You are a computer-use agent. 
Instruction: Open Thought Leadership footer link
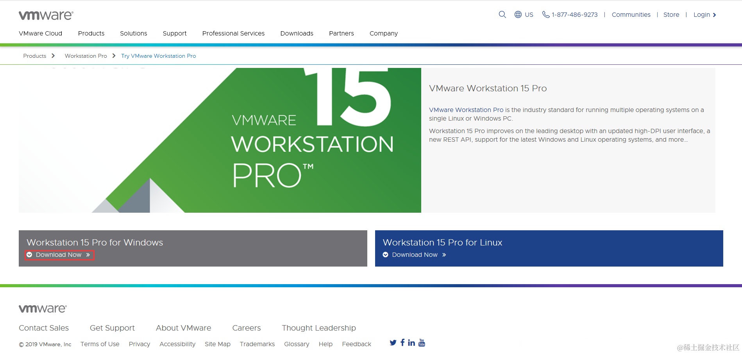coord(318,328)
